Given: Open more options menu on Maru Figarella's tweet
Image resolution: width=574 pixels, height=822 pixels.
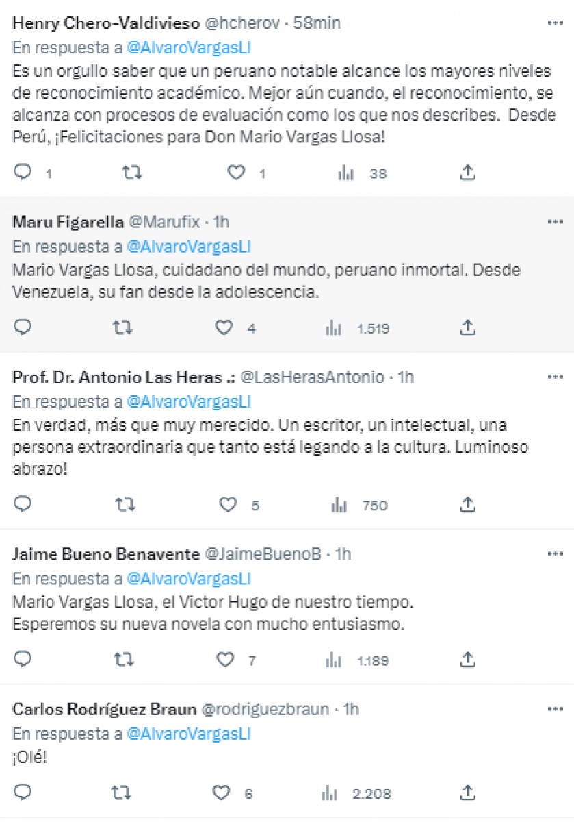Looking at the screenshot, I should [555, 221].
